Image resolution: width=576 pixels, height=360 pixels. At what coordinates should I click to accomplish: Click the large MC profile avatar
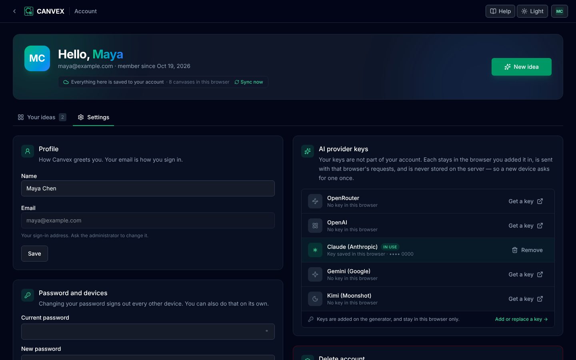pyautogui.click(x=37, y=58)
